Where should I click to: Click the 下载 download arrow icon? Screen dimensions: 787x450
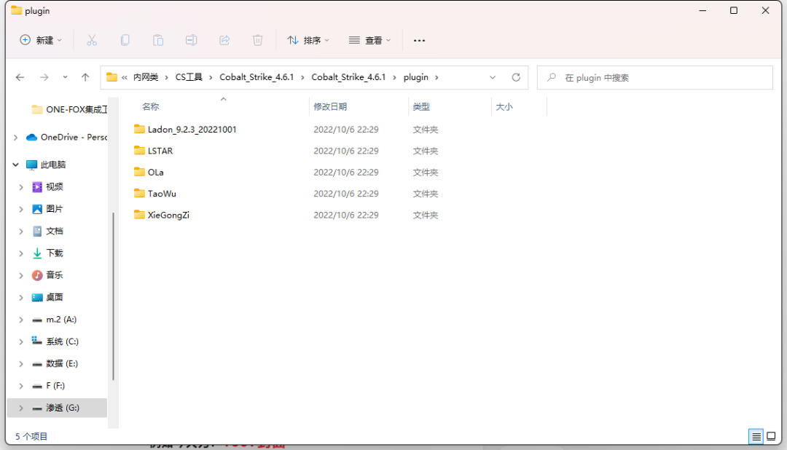(37, 253)
